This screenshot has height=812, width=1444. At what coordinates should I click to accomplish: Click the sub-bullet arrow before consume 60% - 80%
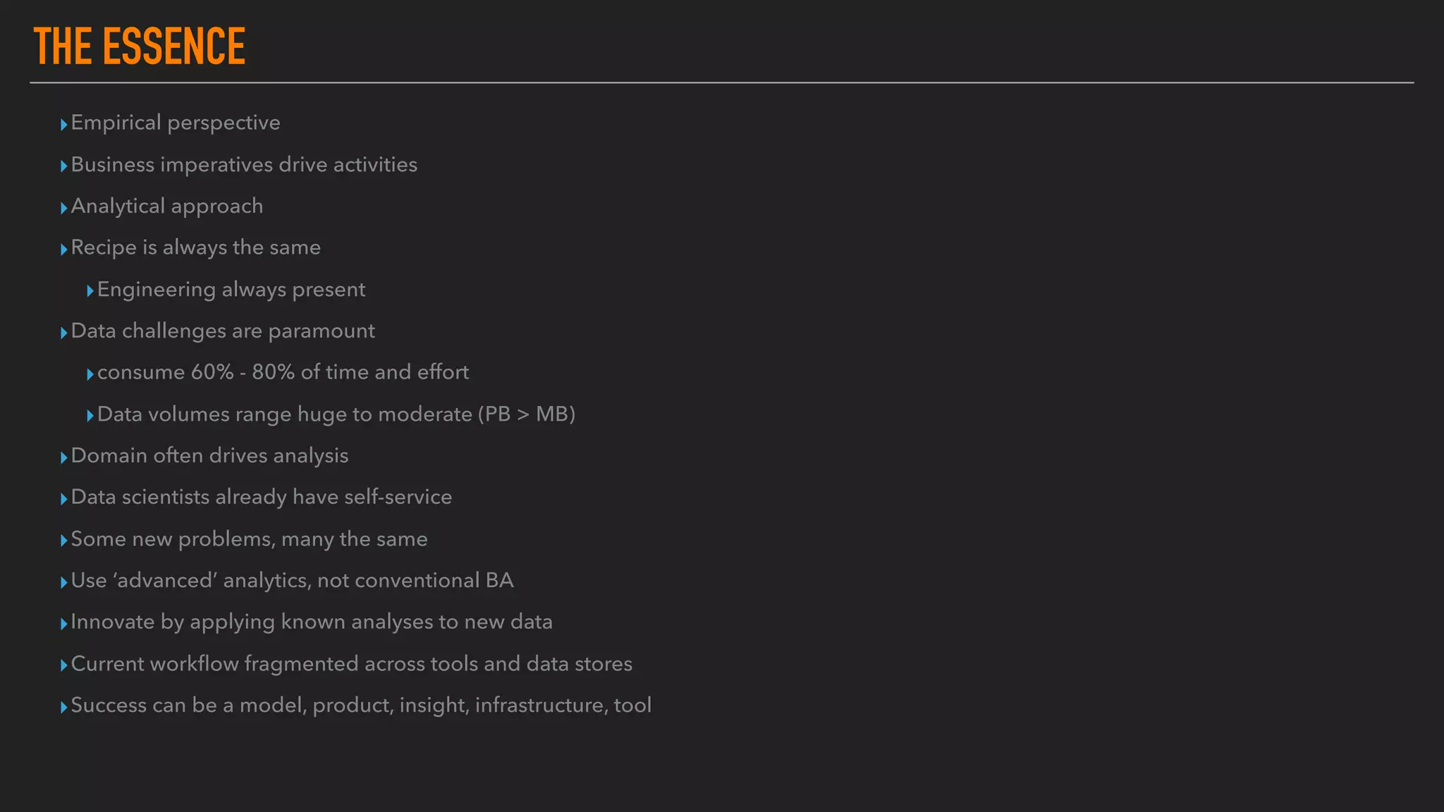click(x=90, y=374)
